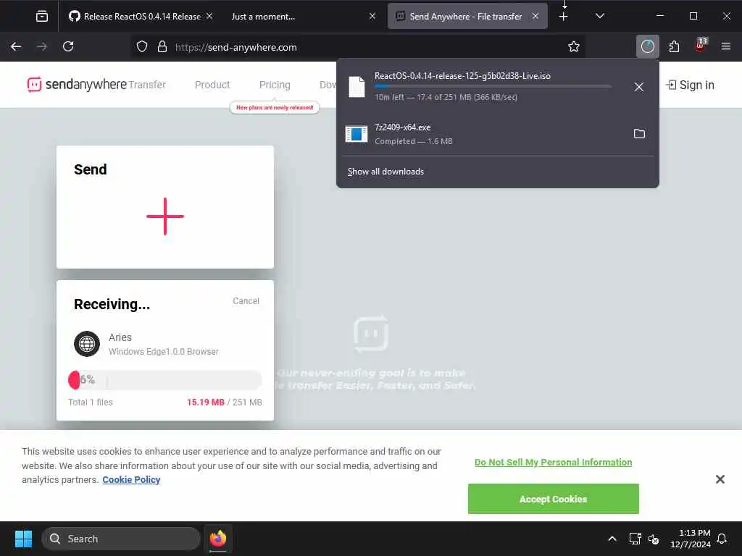The width and height of the screenshot is (742, 556).
Task: Show 7z2409-x64.exe in its folder
Action: point(639,134)
